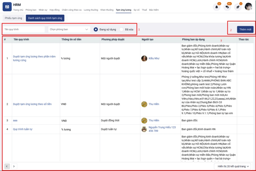This screenshot has height=171, width=256.
Task: Click the previous page arrow
Action: click(x=7, y=166)
